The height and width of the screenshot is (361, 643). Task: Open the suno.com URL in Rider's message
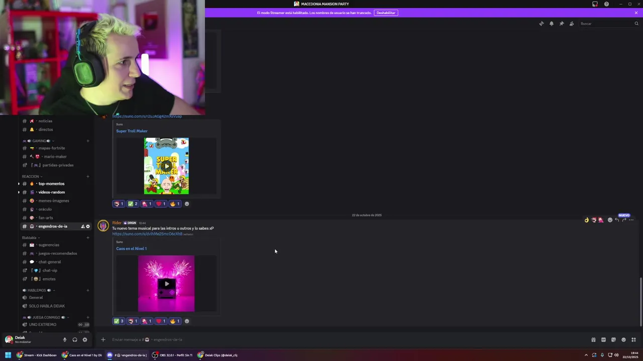click(x=147, y=234)
